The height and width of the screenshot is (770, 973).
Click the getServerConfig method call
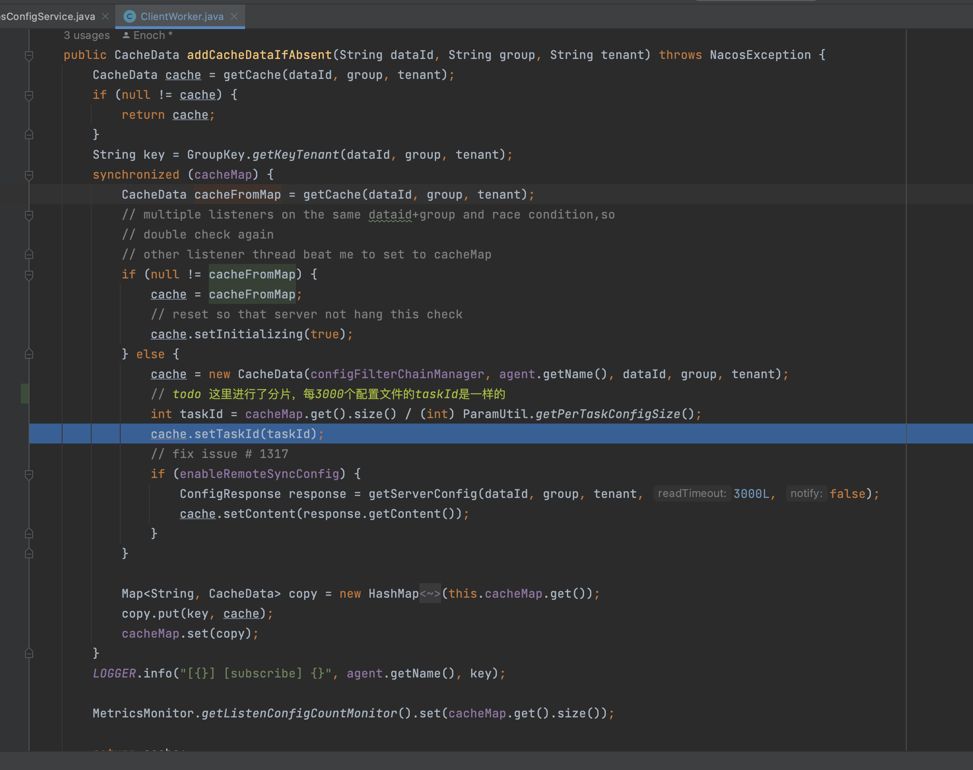423,494
